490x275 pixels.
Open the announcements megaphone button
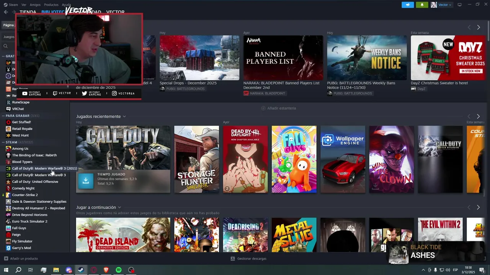point(408,5)
